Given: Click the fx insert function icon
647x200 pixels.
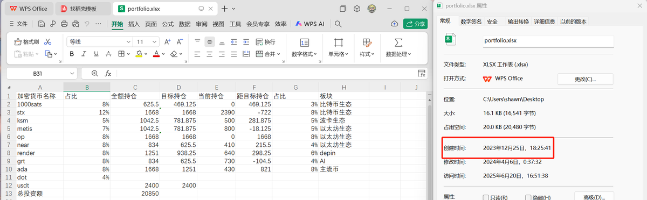Looking at the screenshot, I should coord(108,74).
